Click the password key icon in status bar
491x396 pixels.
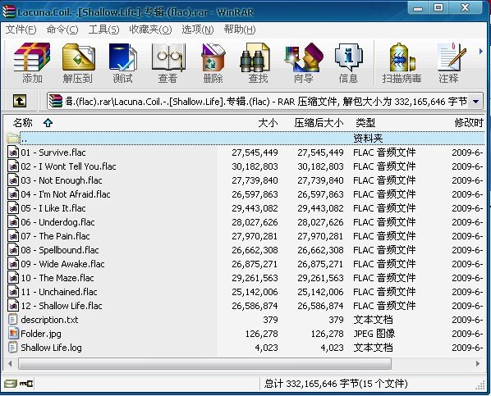(x=26, y=384)
